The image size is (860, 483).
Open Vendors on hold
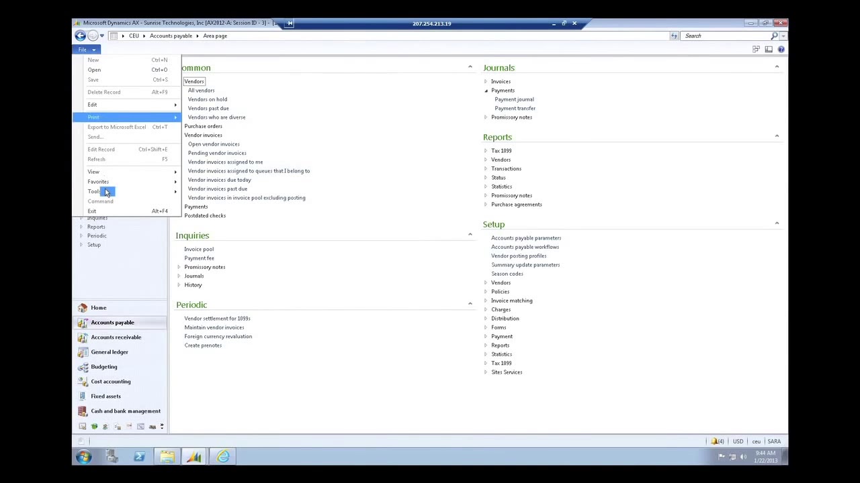click(x=208, y=99)
